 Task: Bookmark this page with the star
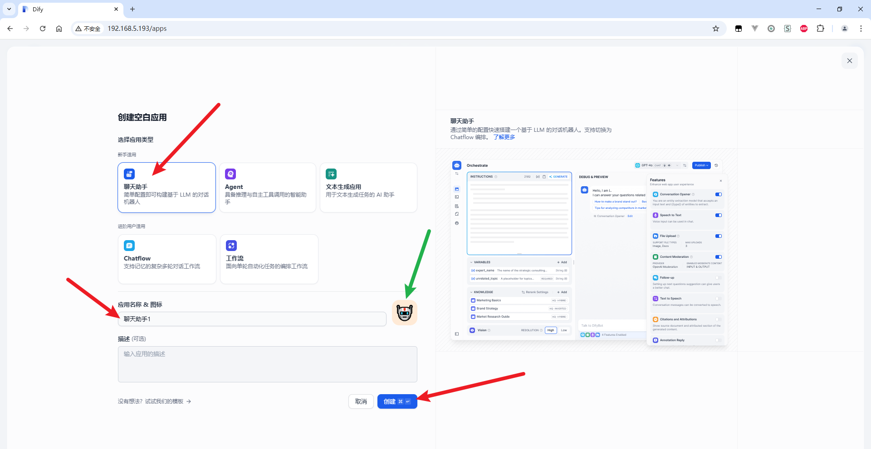coord(716,29)
